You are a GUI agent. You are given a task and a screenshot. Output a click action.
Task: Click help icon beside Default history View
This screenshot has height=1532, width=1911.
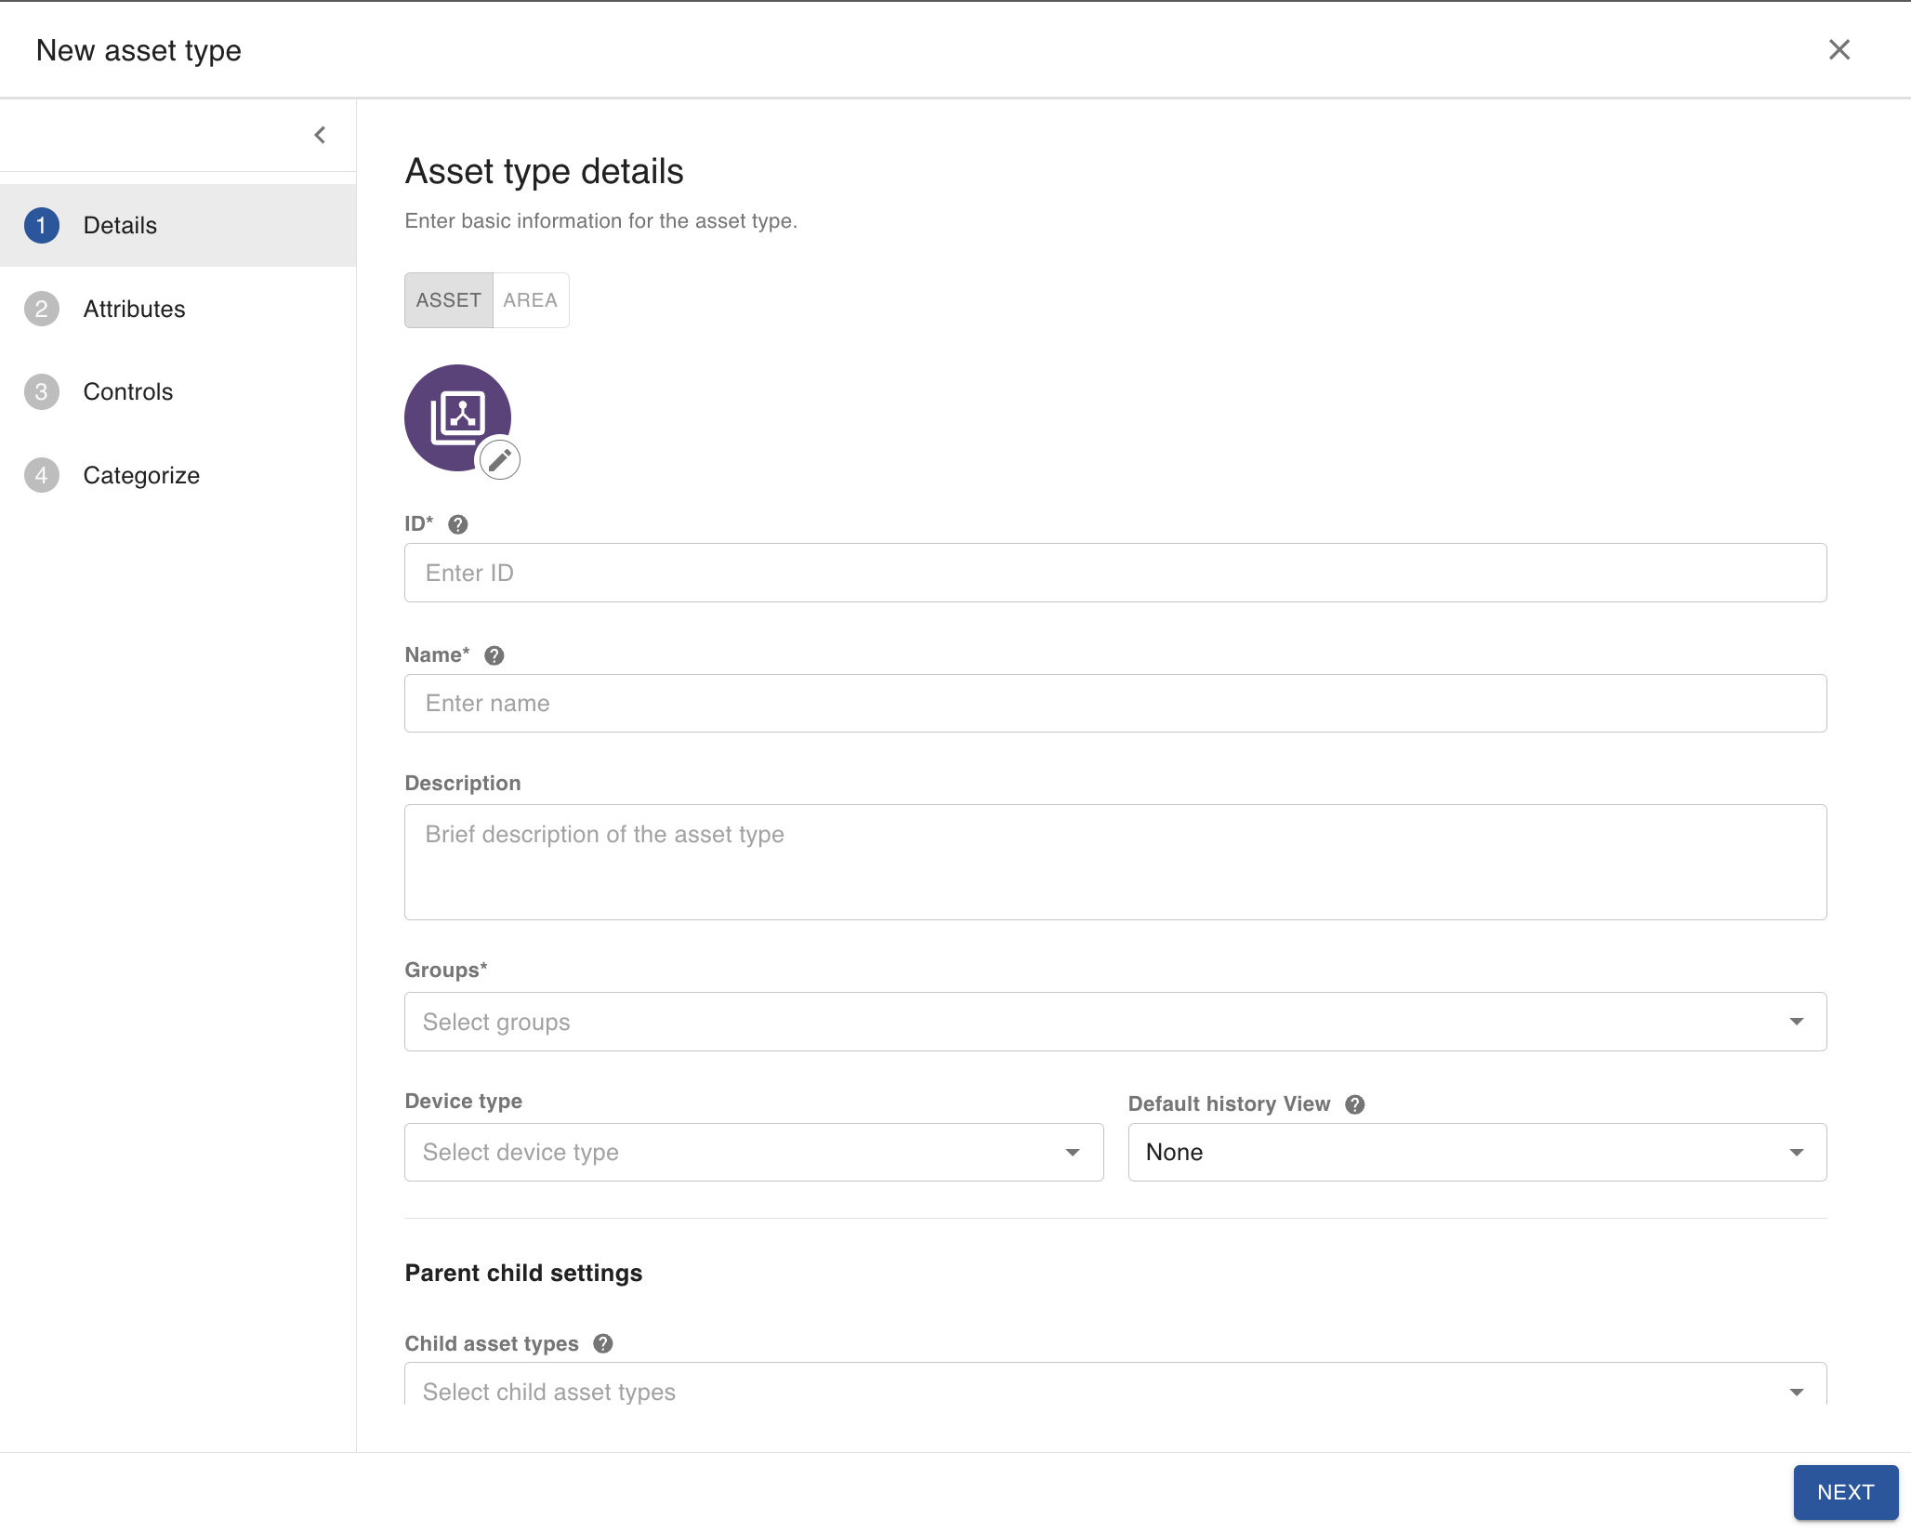point(1355,1104)
